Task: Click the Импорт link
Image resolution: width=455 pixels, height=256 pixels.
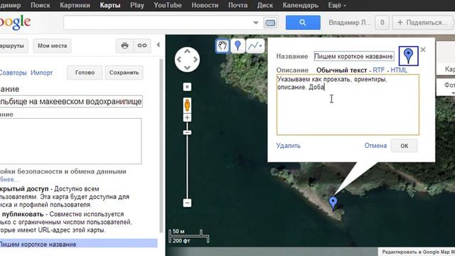Action: 42,73
